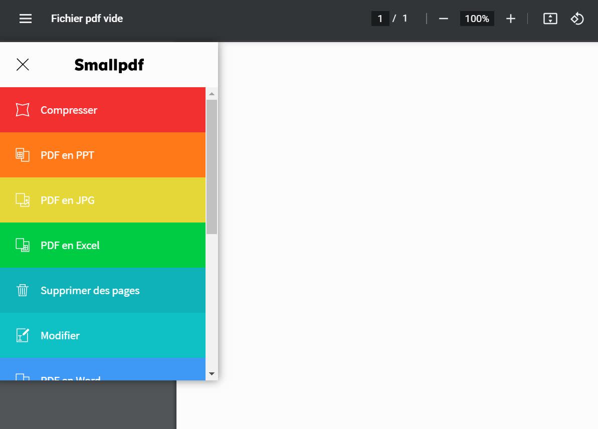Edit the page number input field
The height and width of the screenshot is (429, 598).
click(380, 19)
